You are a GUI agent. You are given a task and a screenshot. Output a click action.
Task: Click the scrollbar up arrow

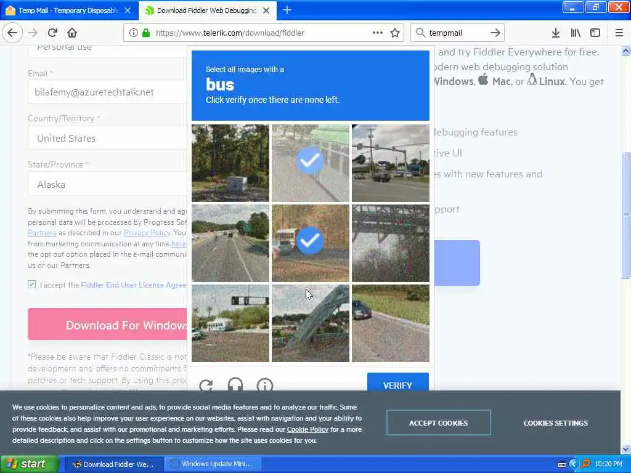pos(625,51)
